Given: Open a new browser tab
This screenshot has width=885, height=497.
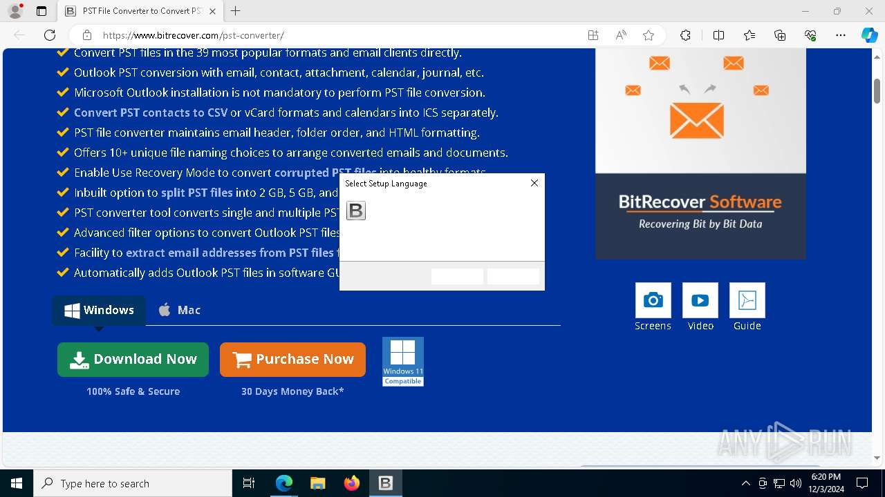Looking at the screenshot, I should pos(236,11).
